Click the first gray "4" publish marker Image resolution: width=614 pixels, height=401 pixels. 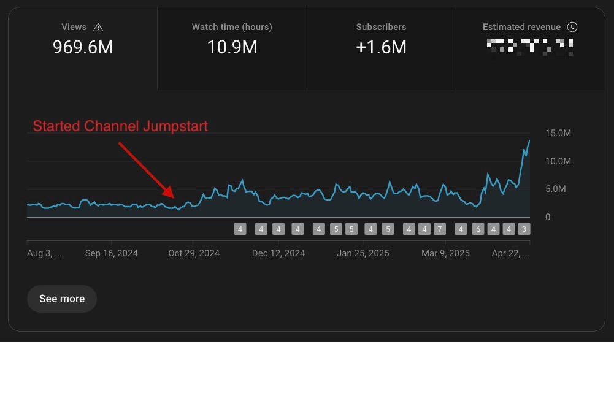240,229
